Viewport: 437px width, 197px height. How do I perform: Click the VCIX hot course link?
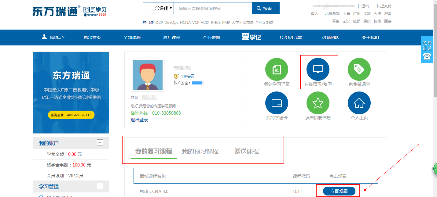(205, 23)
